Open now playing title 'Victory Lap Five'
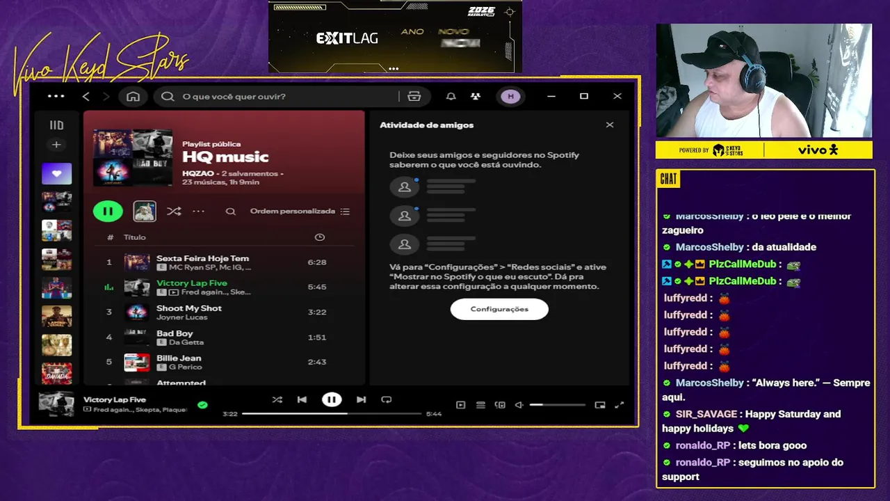This screenshot has width=890, height=501. pyautogui.click(x=115, y=399)
